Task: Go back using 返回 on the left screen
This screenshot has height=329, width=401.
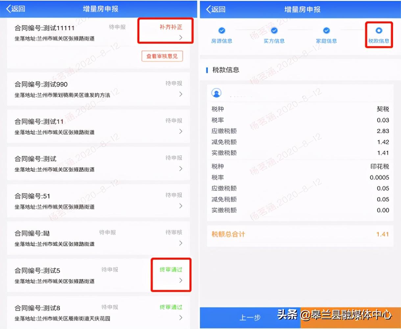Action: coord(16,9)
